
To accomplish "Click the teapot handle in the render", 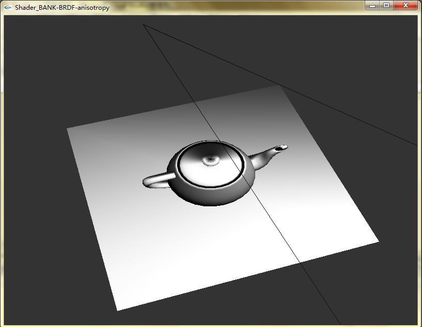I will click(158, 181).
